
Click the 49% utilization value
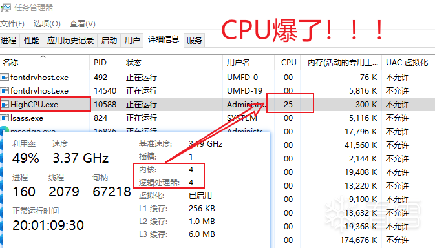(x=25, y=158)
